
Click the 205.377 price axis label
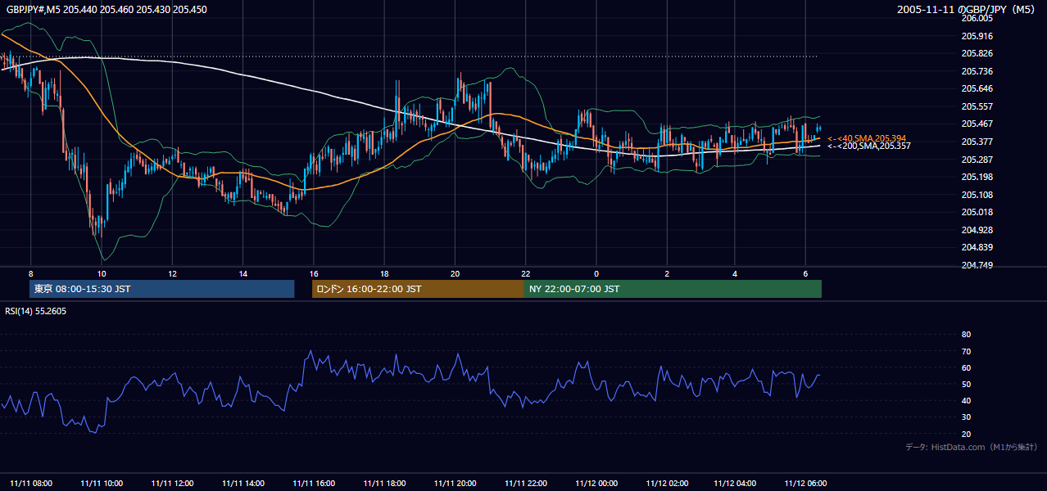pos(977,142)
